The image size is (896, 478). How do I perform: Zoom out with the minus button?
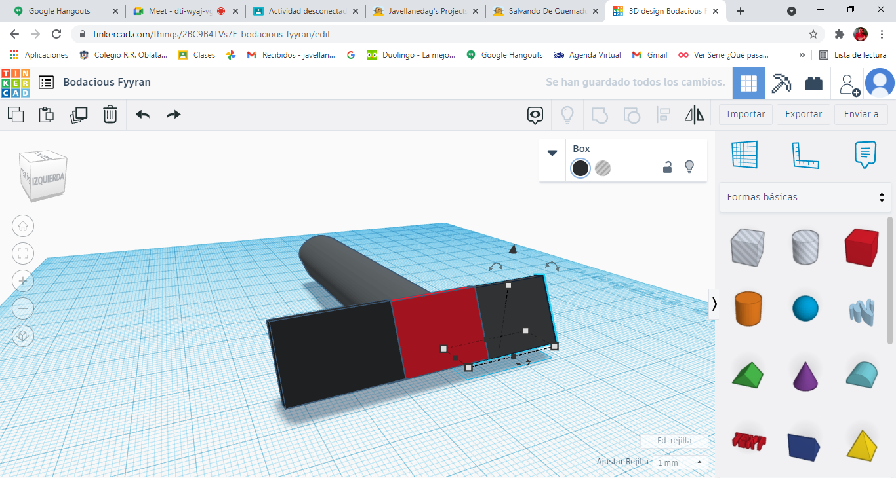23,308
